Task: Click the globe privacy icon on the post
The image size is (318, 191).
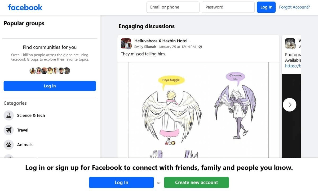Action: 200,47
